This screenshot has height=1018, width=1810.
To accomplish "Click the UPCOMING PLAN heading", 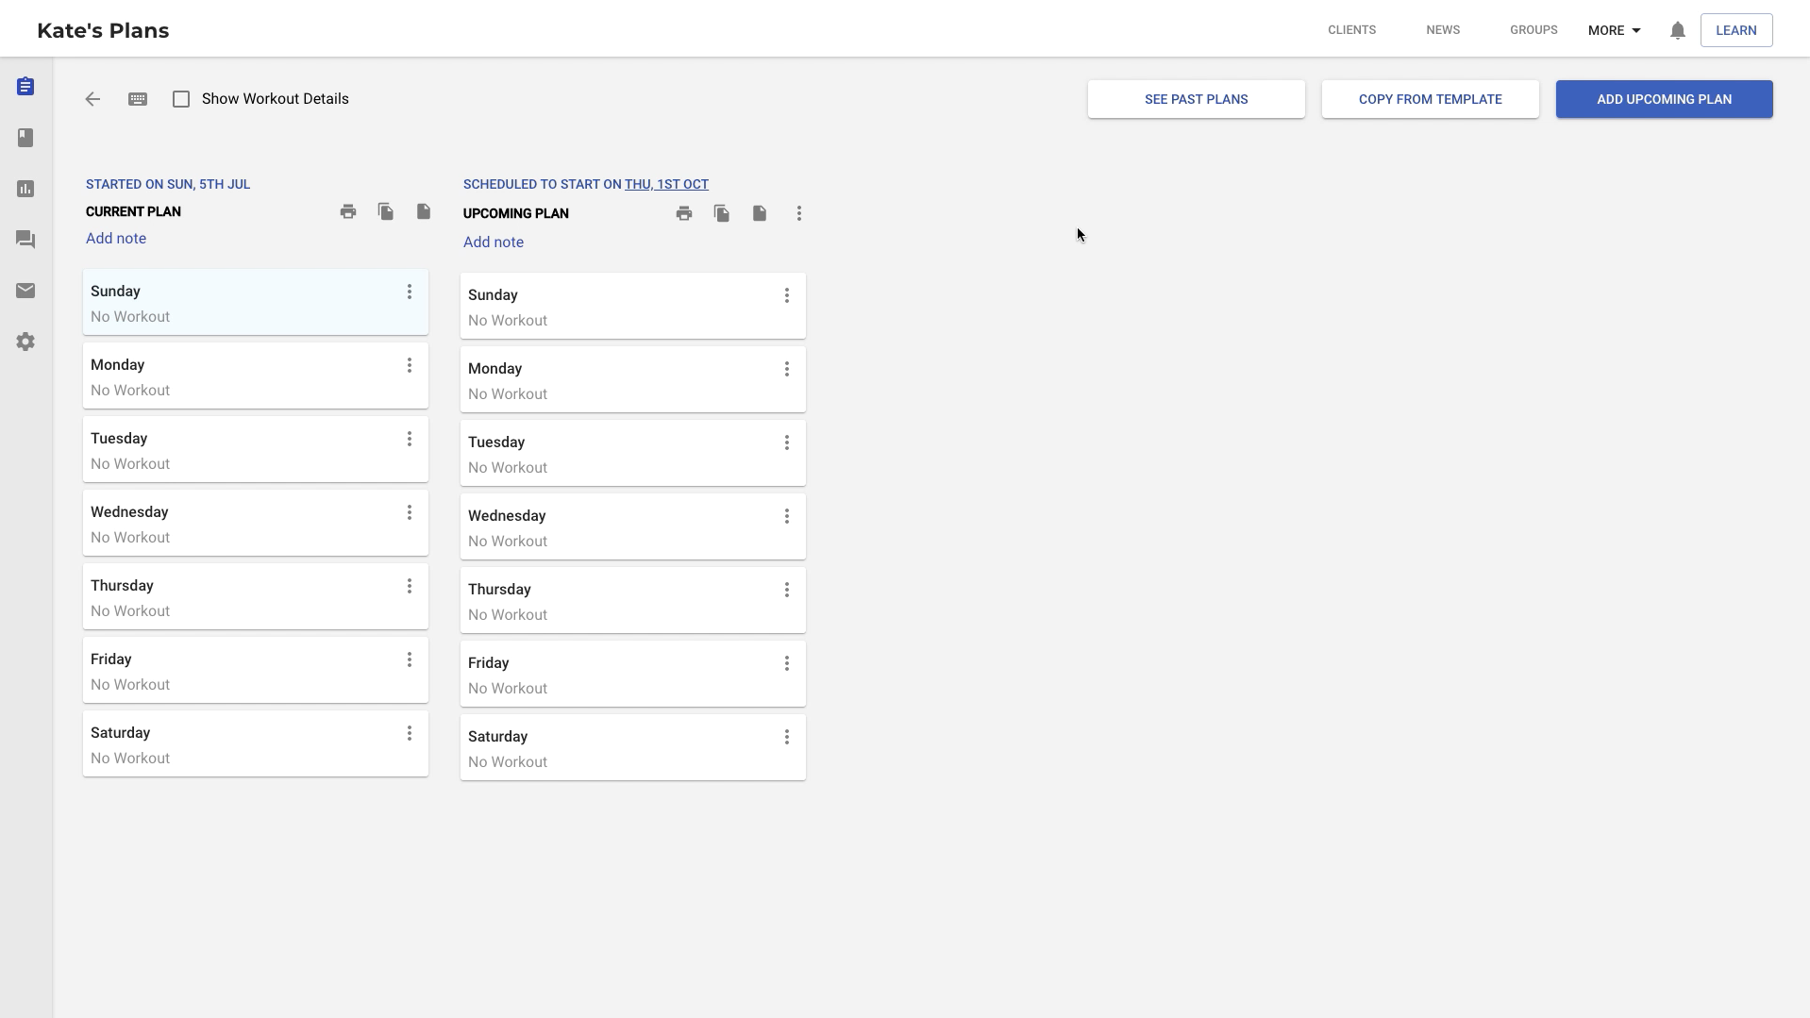I will click(516, 213).
